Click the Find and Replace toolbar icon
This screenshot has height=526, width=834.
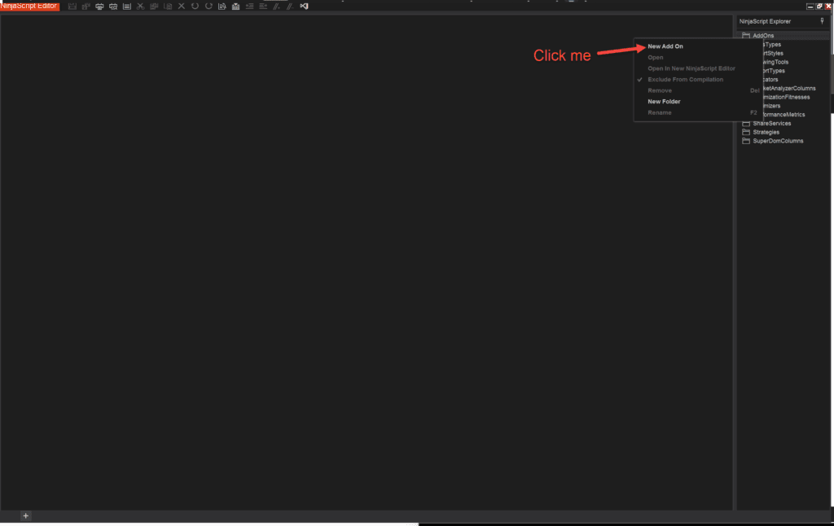[x=222, y=7]
